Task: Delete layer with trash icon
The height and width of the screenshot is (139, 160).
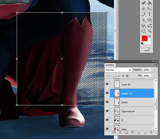Action: coord(151,133)
